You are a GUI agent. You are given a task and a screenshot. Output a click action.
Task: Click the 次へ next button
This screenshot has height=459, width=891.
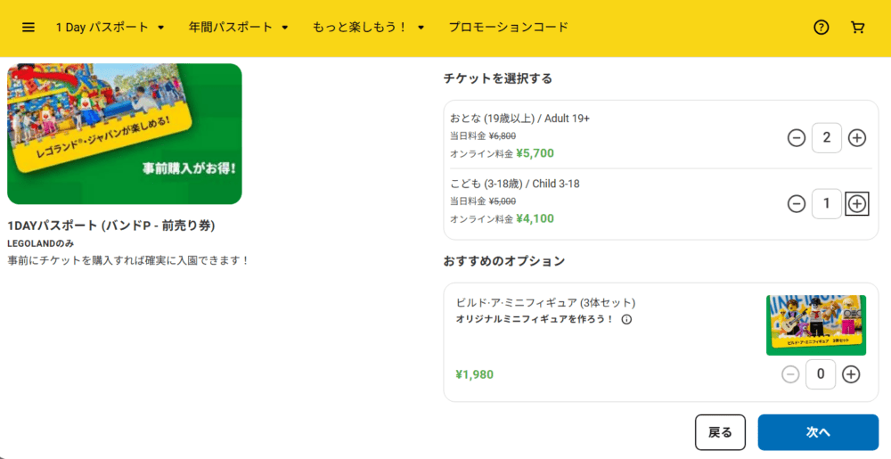(x=818, y=432)
